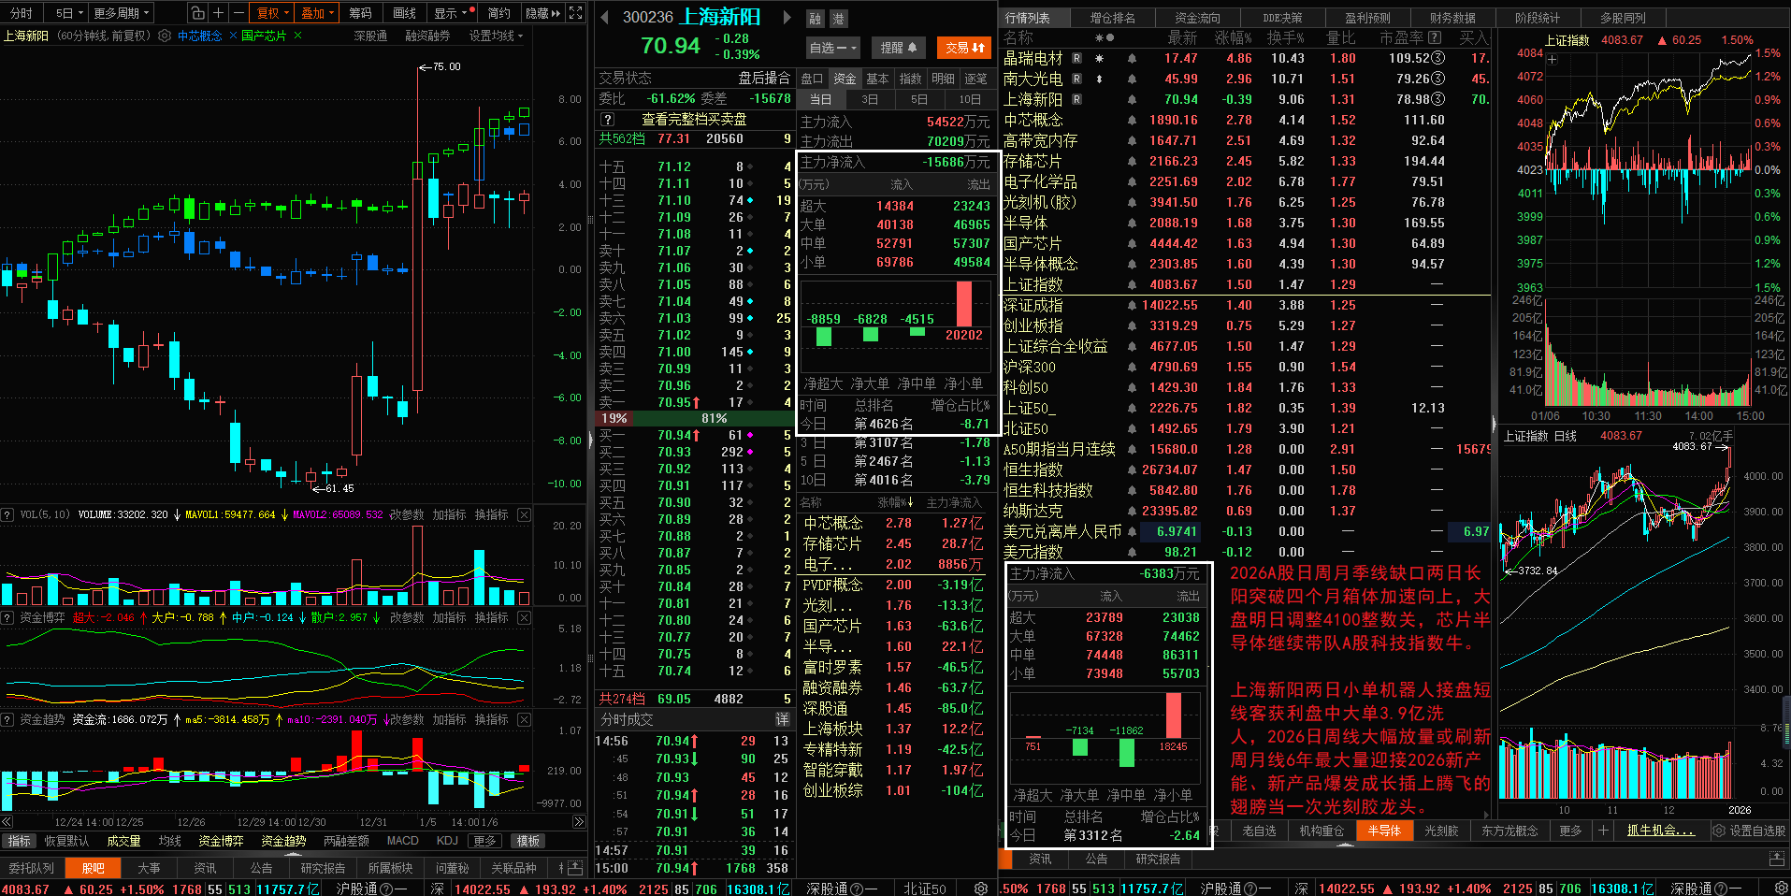This screenshot has height=896, width=1791.
Task: Toggle alert bell for 南大光电 row
Action: pyautogui.click(x=1132, y=79)
